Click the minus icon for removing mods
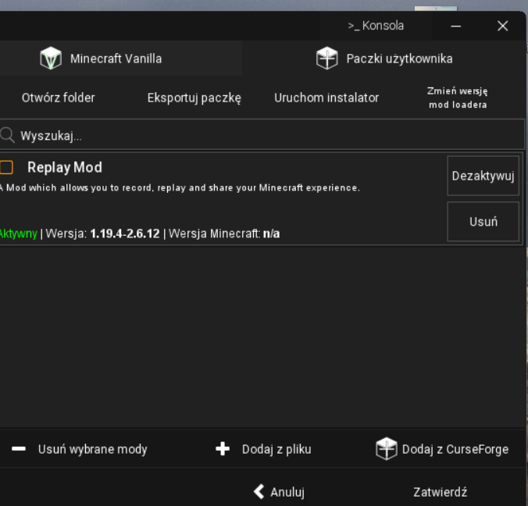The image size is (528, 506). 20,449
